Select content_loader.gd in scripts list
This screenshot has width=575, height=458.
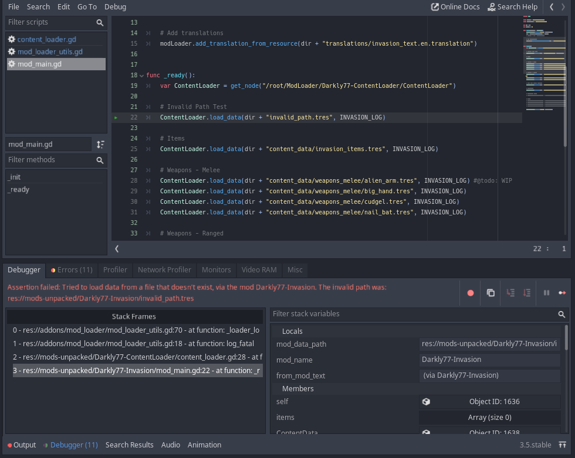[x=46, y=39]
